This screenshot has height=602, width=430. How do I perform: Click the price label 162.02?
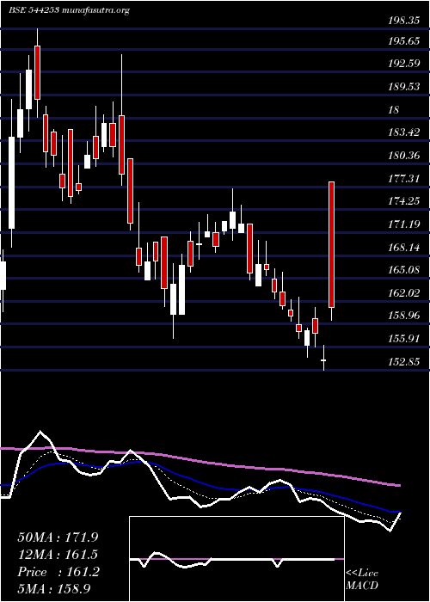pyautogui.click(x=403, y=293)
